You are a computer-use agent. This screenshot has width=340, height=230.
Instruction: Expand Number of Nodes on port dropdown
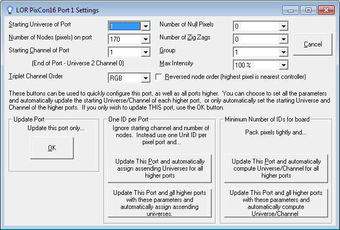(145, 39)
